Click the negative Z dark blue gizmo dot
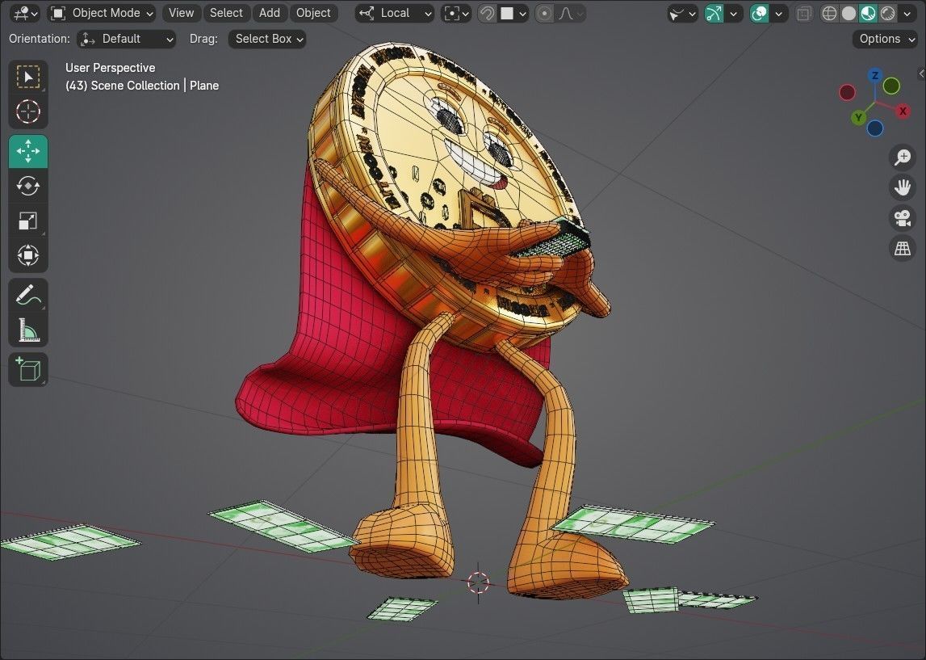Image resolution: width=926 pixels, height=660 pixels. (875, 128)
